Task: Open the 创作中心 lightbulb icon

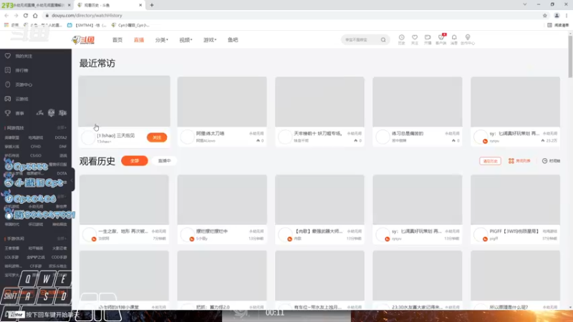Action: pos(468,39)
